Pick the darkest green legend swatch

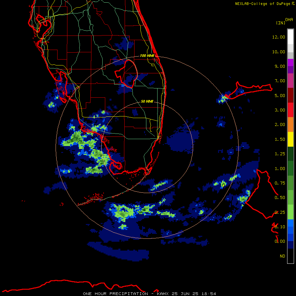click(290, 154)
